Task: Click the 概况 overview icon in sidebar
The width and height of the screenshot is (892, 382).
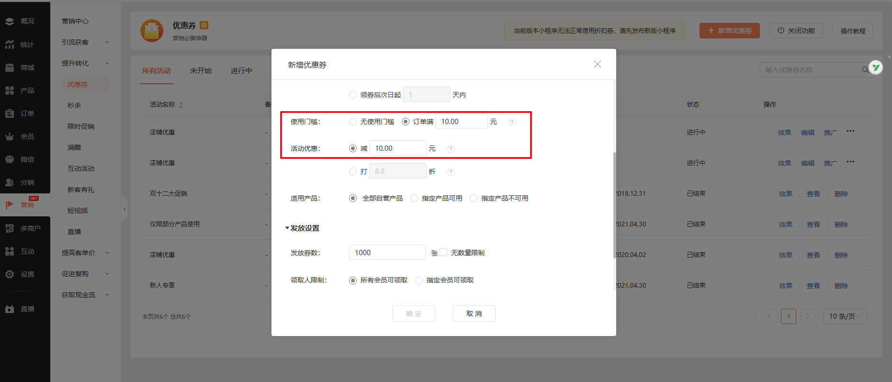Action: point(10,21)
